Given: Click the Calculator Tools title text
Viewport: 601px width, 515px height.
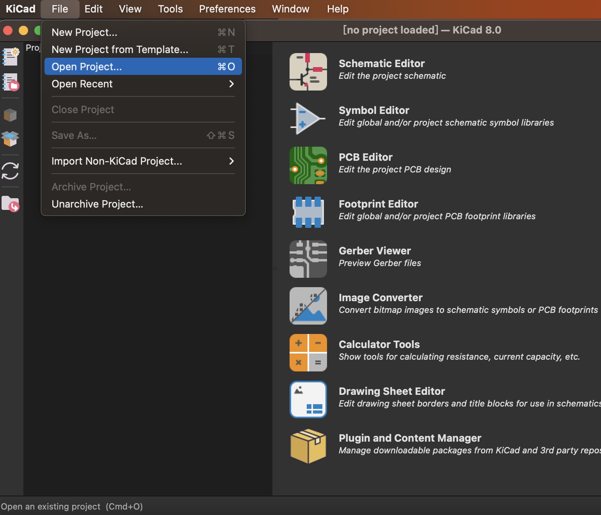Looking at the screenshot, I should tap(379, 344).
